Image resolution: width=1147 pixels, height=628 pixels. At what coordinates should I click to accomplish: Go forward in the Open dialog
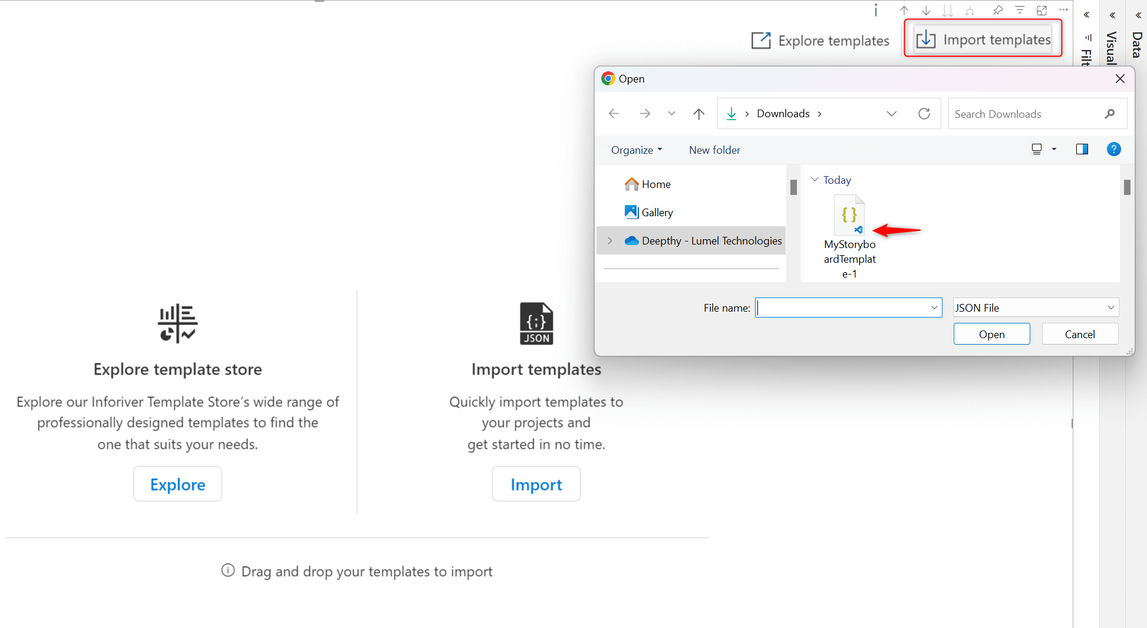point(645,114)
